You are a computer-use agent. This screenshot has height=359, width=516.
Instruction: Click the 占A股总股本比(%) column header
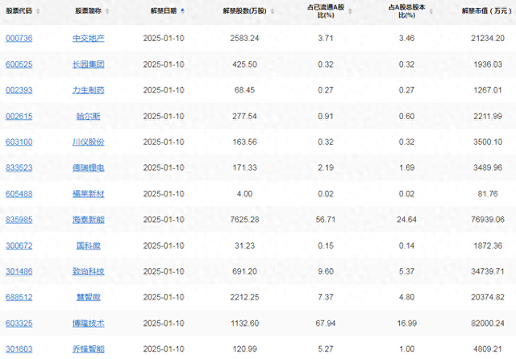[x=406, y=11]
